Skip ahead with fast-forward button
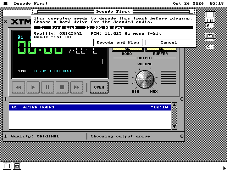The height and width of the screenshot is (170, 227). point(77,87)
